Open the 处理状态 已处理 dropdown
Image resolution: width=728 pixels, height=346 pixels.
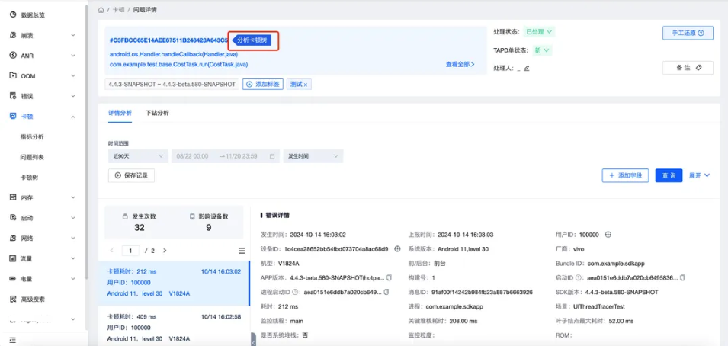tap(539, 32)
